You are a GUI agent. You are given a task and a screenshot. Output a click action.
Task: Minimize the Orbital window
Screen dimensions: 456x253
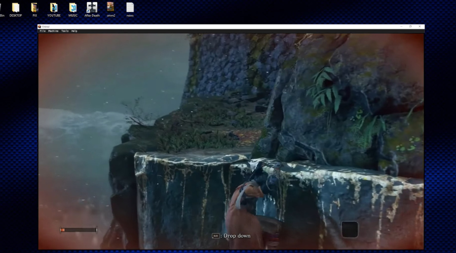point(401,26)
